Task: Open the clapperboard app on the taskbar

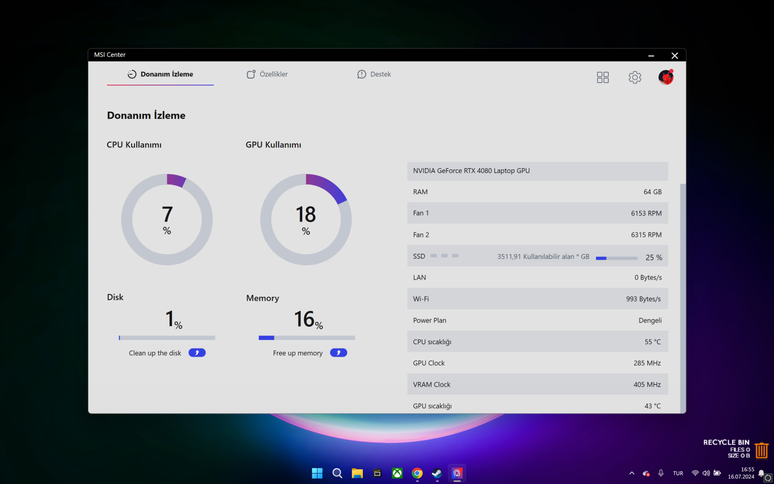Action: pos(377,473)
